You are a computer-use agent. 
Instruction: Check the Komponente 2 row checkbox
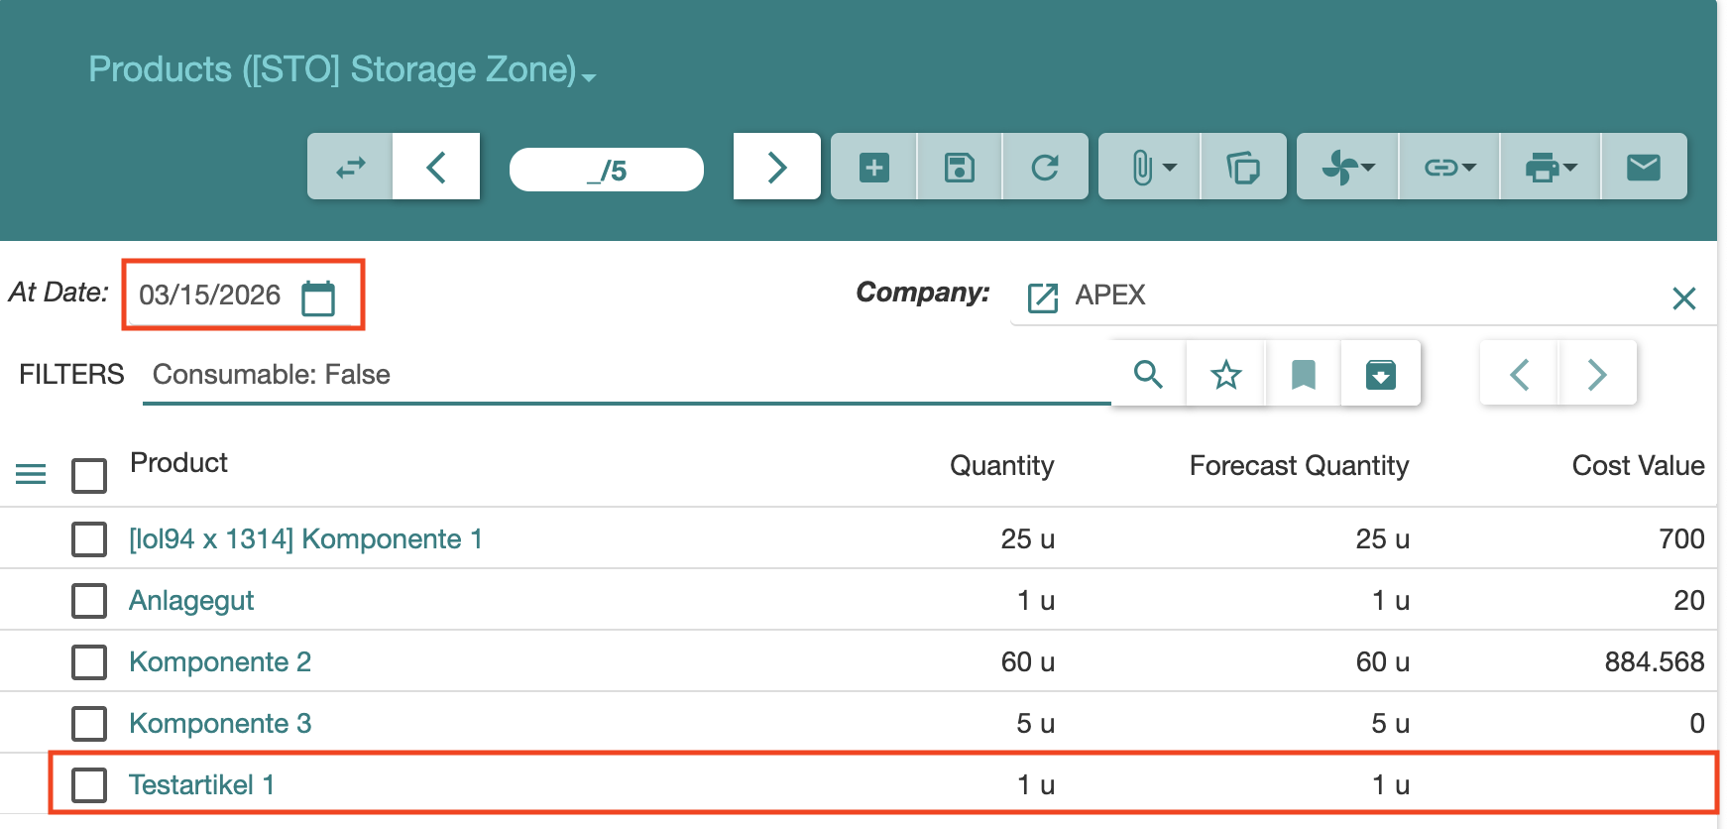(89, 662)
